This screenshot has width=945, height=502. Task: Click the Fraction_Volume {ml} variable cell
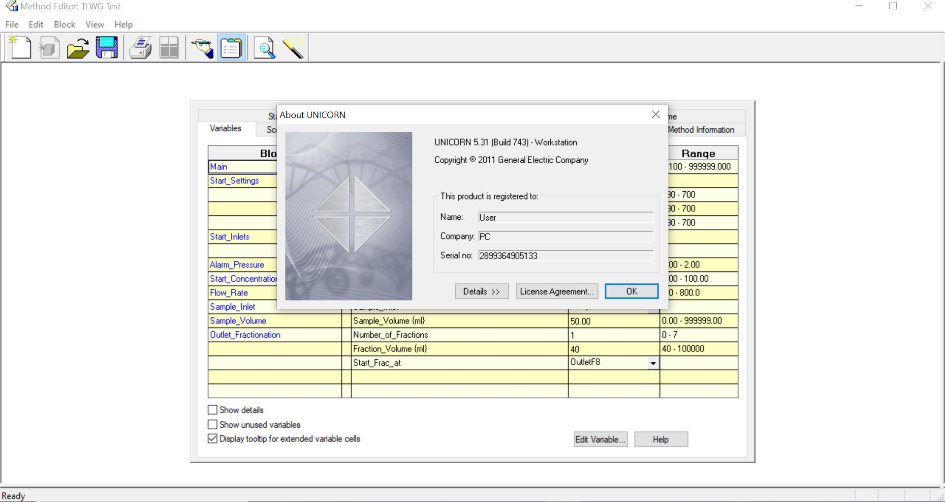pyautogui.click(x=459, y=349)
